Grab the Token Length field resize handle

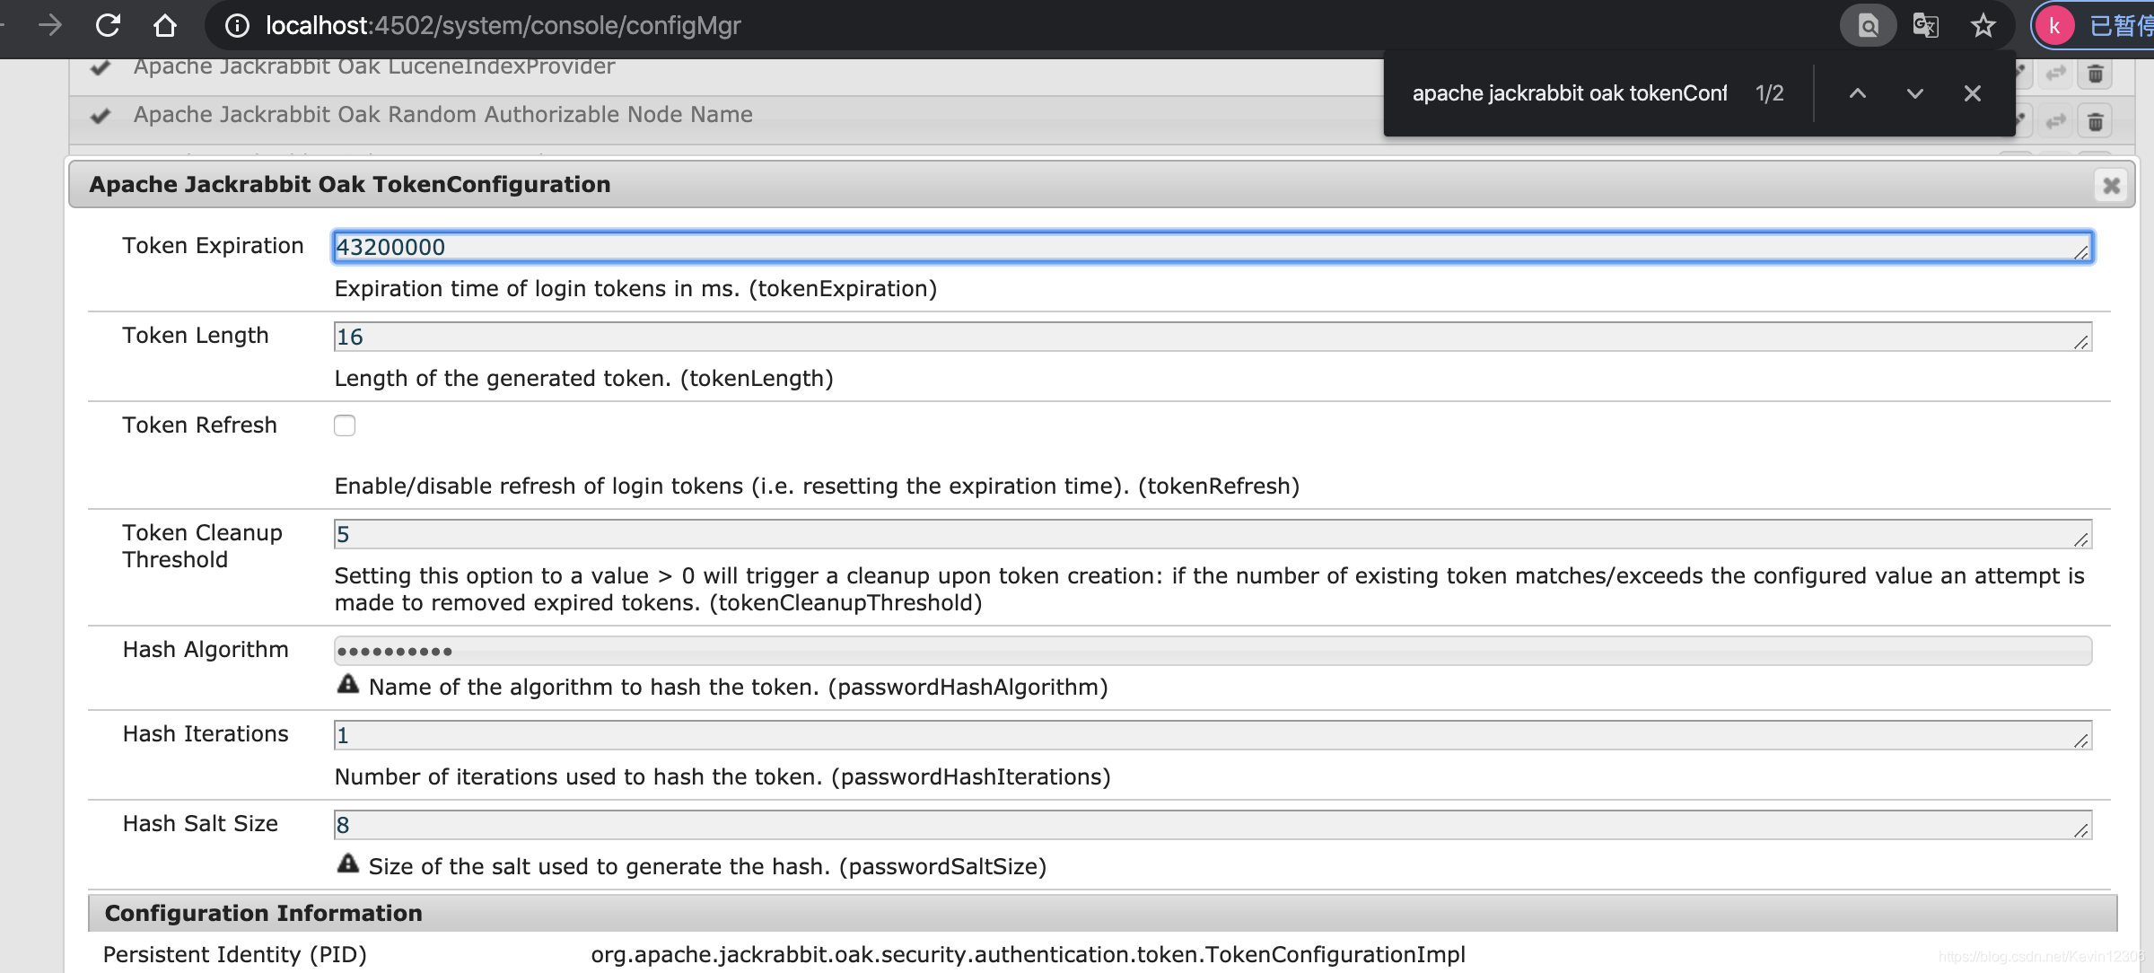2081,342
